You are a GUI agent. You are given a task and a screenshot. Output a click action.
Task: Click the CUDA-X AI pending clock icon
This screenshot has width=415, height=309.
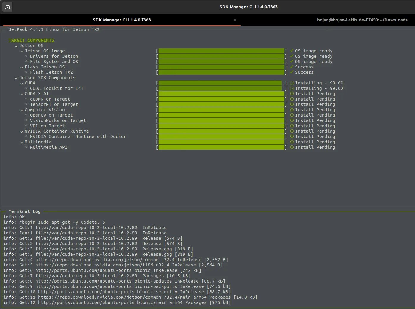[292, 94]
